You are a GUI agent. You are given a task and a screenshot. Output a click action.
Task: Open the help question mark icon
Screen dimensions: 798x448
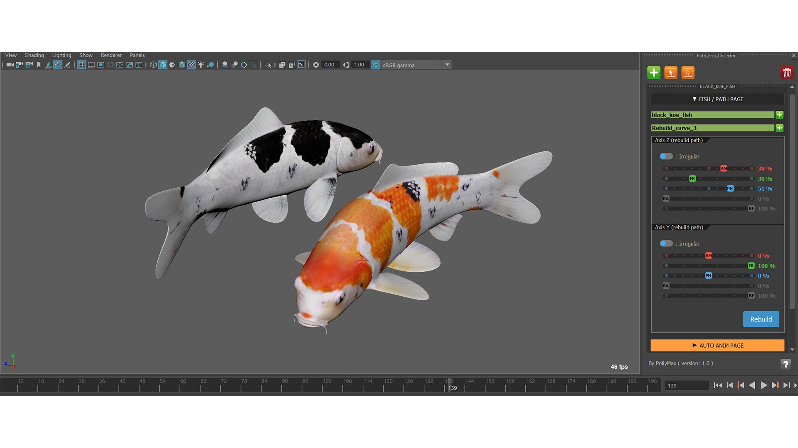[x=786, y=364]
